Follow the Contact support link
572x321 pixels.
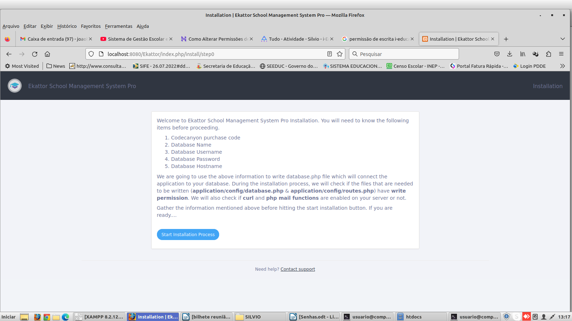click(298, 269)
